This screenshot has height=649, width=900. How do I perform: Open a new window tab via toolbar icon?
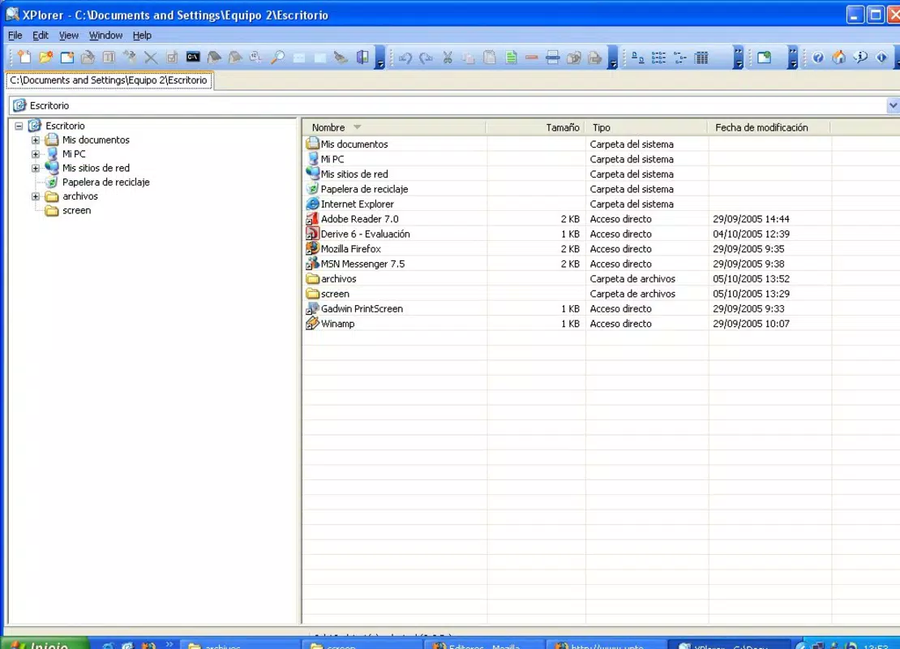coord(67,57)
